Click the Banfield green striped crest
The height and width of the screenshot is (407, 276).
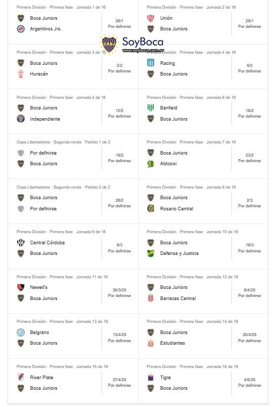click(x=151, y=108)
